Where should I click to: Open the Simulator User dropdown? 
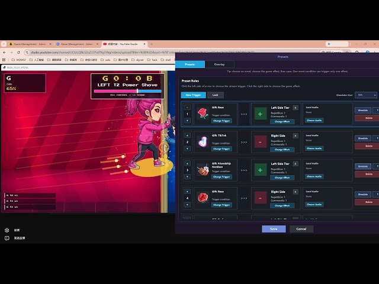(366, 95)
